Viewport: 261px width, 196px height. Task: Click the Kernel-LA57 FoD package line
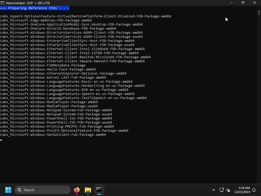(x=53, y=78)
